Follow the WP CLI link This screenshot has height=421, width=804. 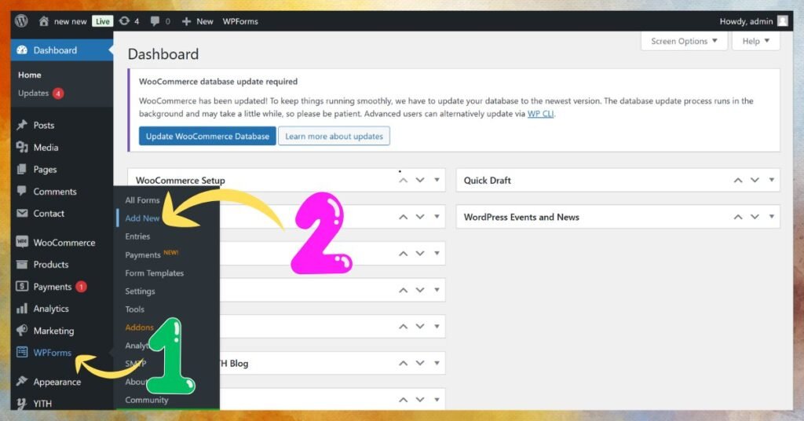(x=540, y=113)
